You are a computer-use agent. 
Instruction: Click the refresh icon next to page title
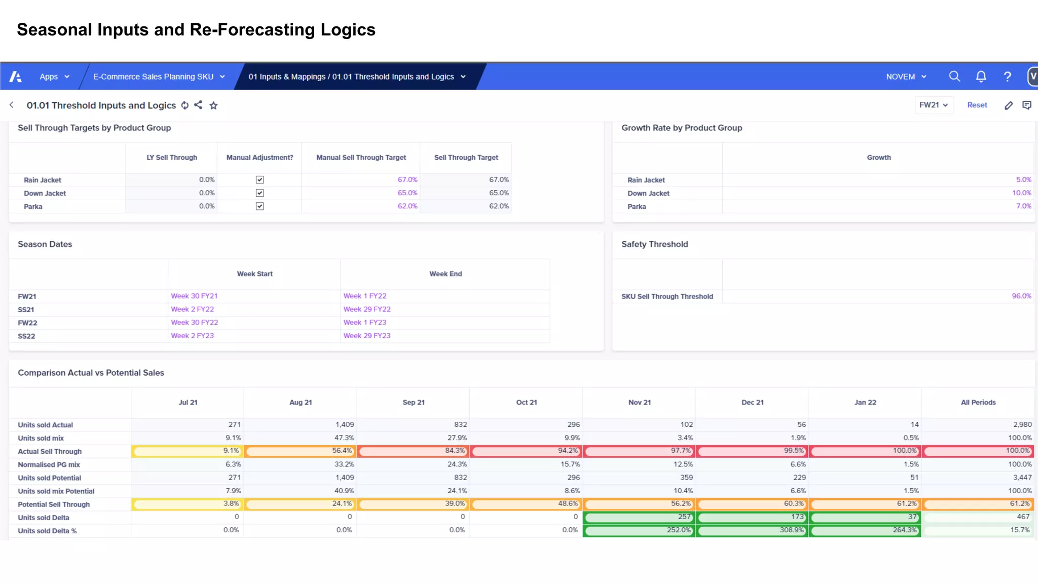(x=185, y=105)
